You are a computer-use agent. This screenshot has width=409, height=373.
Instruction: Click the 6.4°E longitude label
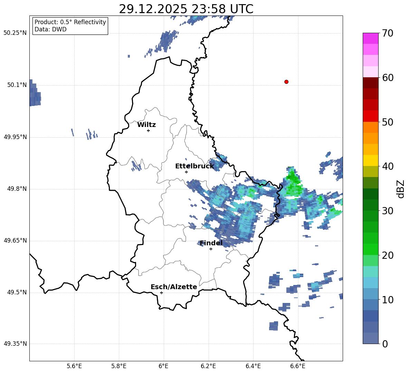(253, 366)
